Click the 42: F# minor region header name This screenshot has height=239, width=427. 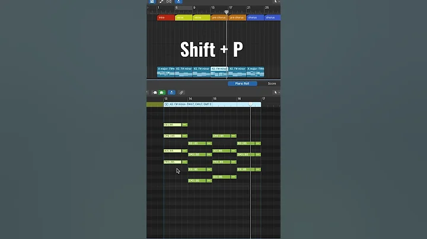tap(190, 104)
